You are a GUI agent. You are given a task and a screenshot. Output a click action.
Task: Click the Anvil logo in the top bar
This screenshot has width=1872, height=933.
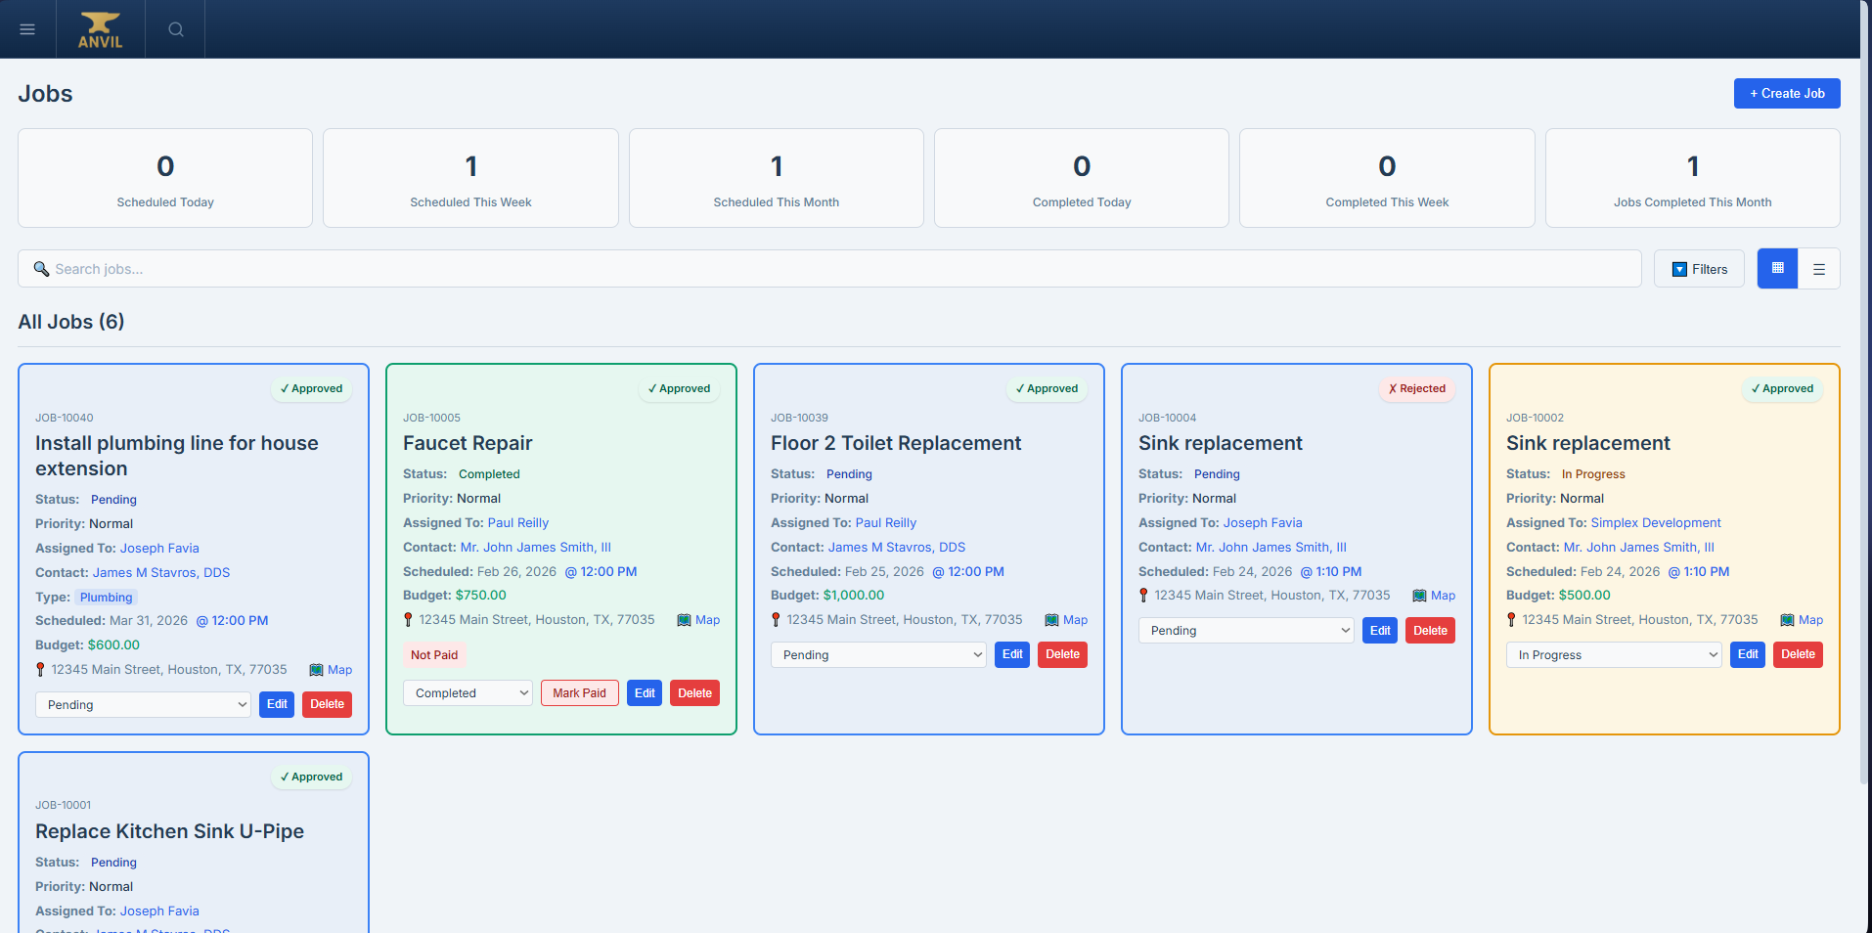(x=99, y=28)
